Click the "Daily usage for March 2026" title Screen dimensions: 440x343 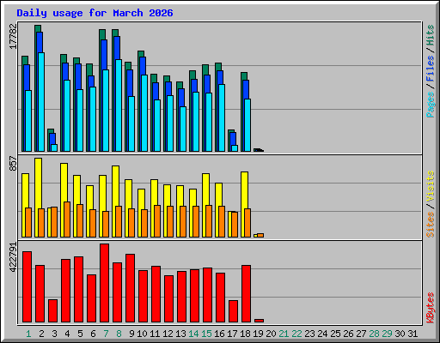click(95, 13)
